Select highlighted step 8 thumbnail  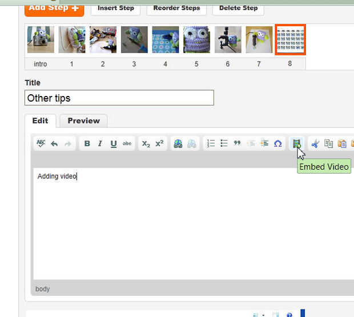coord(290,40)
